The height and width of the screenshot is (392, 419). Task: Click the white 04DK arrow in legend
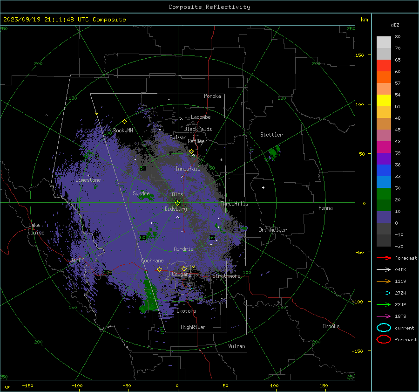point(384,269)
